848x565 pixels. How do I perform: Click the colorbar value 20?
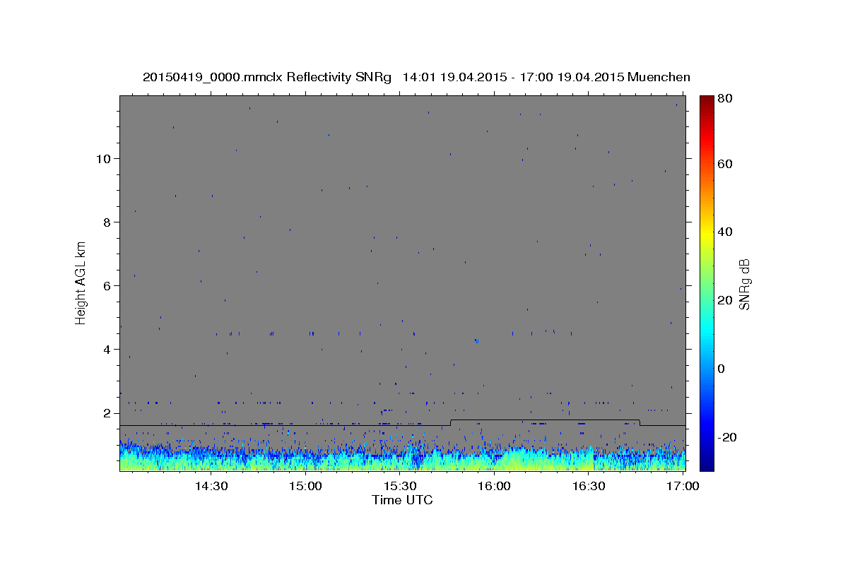click(726, 300)
